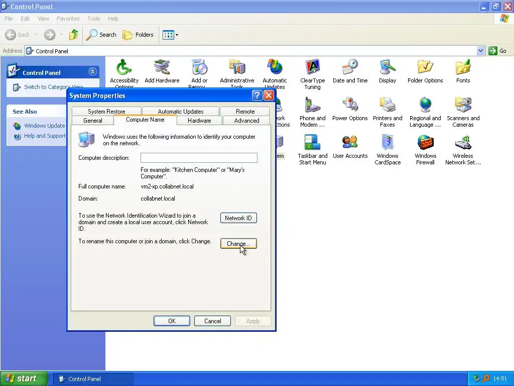Open Windows Firewall icon
The width and height of the screenshot is (514, 386).
[x=425, y=150]
